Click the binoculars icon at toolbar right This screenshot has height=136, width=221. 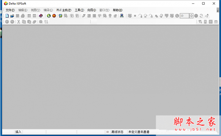(x=216, y=22)
